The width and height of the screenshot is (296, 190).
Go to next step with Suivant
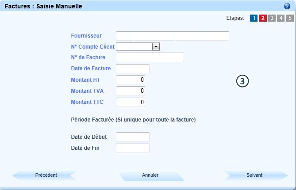click(x=254, y=175)
